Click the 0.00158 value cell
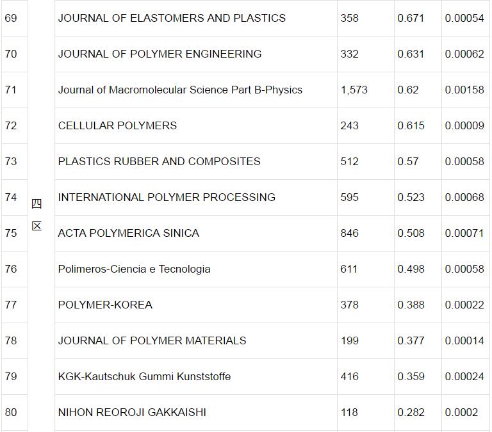 coord(464,90)
